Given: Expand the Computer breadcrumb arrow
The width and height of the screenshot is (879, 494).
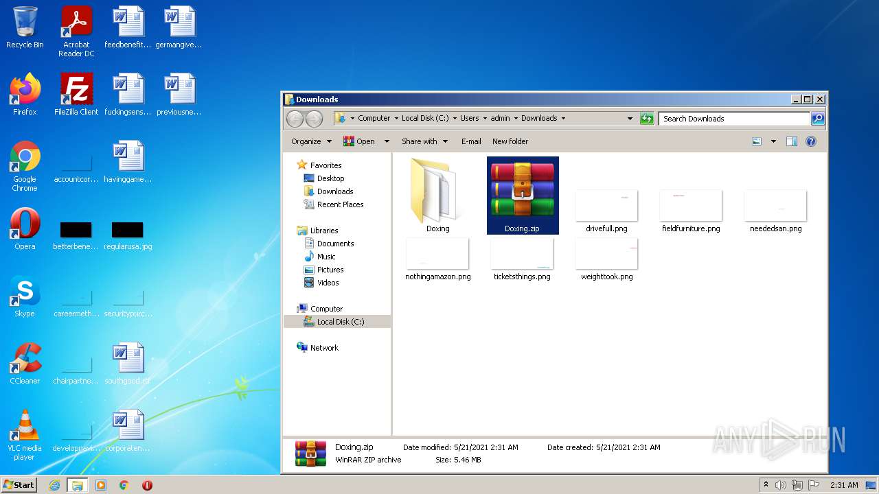Looking at the screenshot, I should (x=396, y=119).
